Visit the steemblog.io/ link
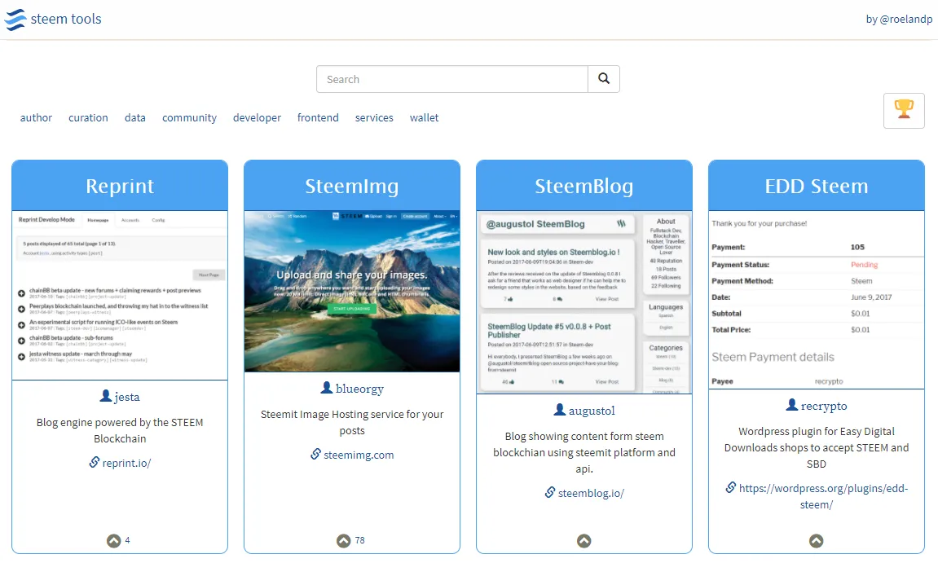938x563 pixels. [x=591, y=493]
